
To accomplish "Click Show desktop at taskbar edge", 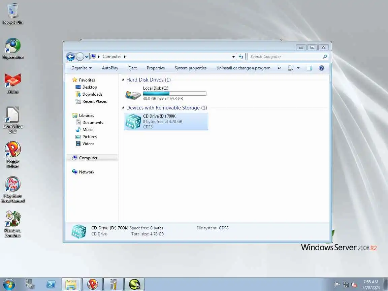I will [386, 284].
